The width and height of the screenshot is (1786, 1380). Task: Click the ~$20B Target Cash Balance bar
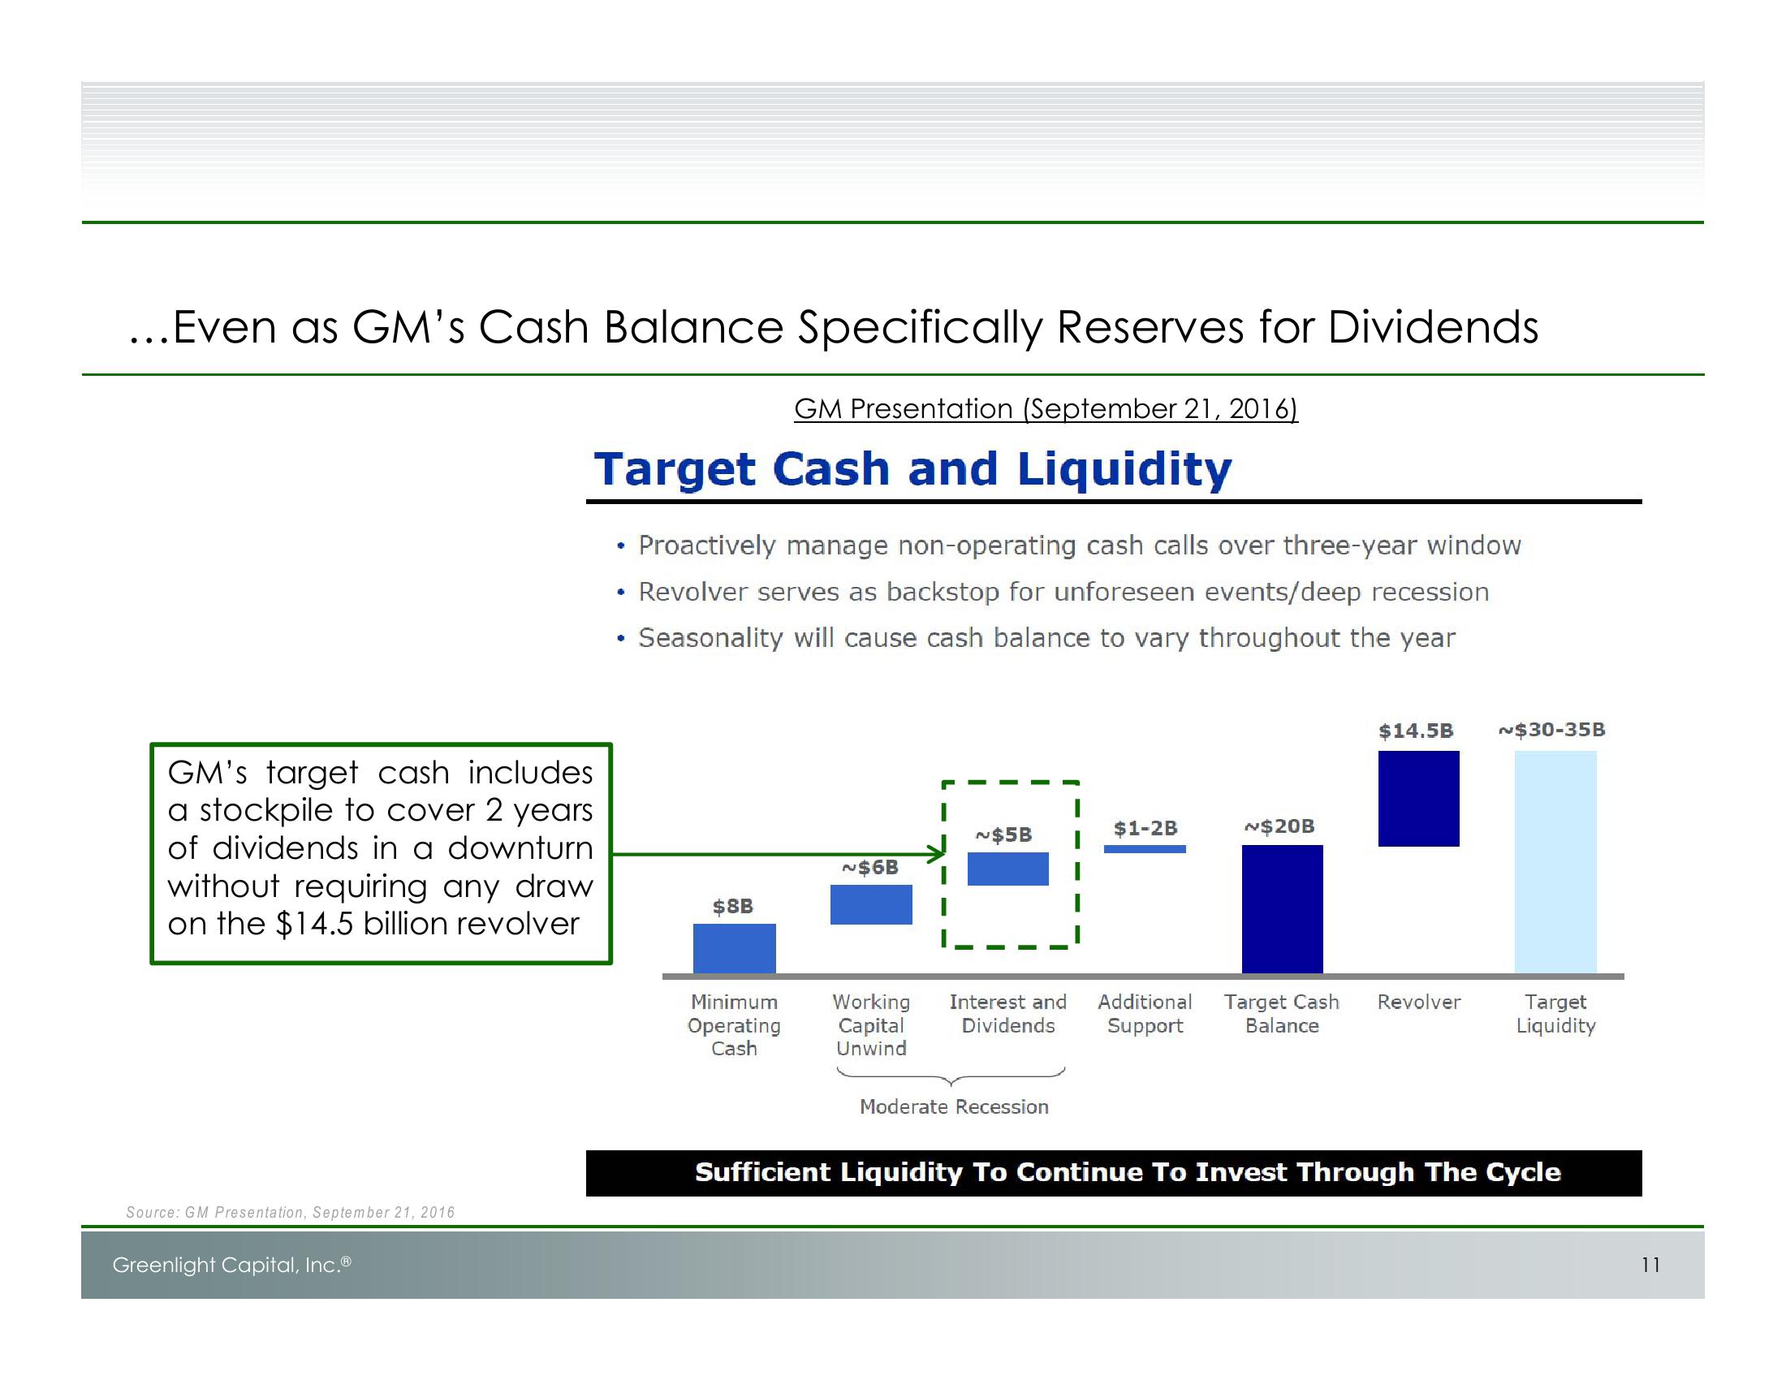point(1282,909)
